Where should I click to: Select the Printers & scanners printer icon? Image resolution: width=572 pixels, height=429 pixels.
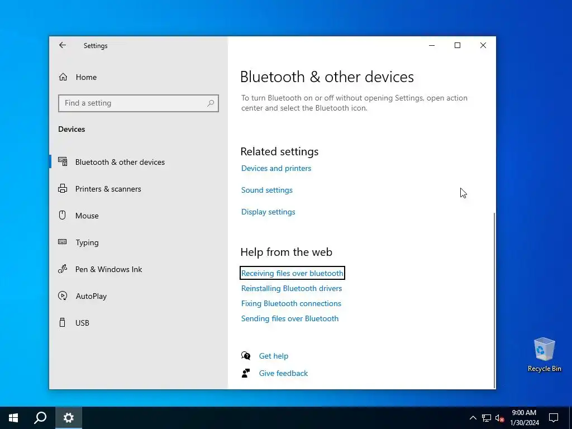click(x=63, y=189)
